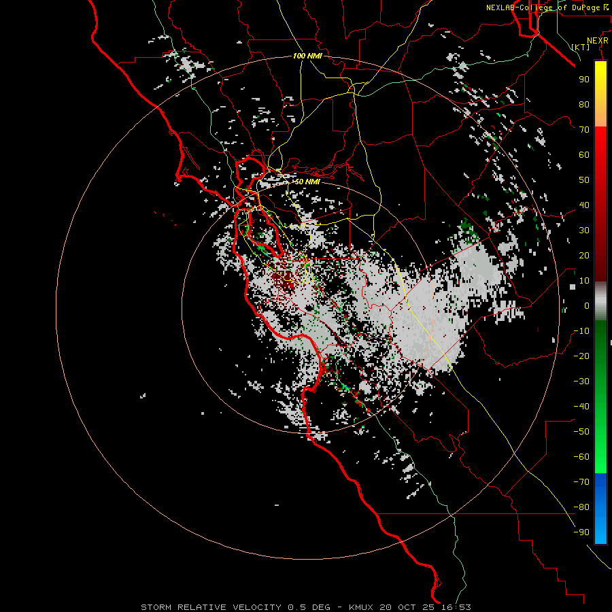Screen dimensions: 612x612
Task: Click the 10 value on velocity scale
Action: 584,281
